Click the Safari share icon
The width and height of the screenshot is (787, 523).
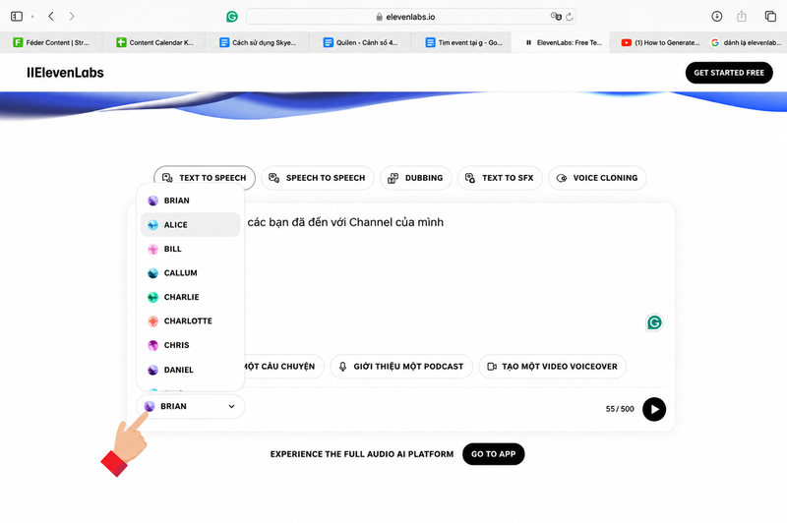[742, 17]
